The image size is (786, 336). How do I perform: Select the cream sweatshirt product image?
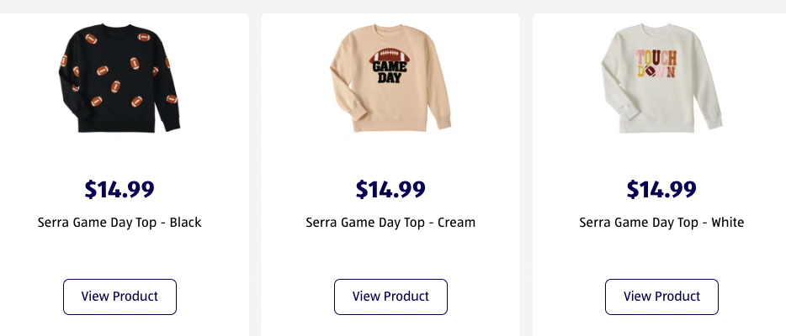(390, 80)
